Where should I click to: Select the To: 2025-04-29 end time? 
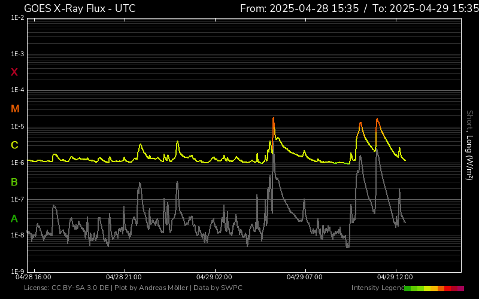pyautogui.click(x=426, y=8)
